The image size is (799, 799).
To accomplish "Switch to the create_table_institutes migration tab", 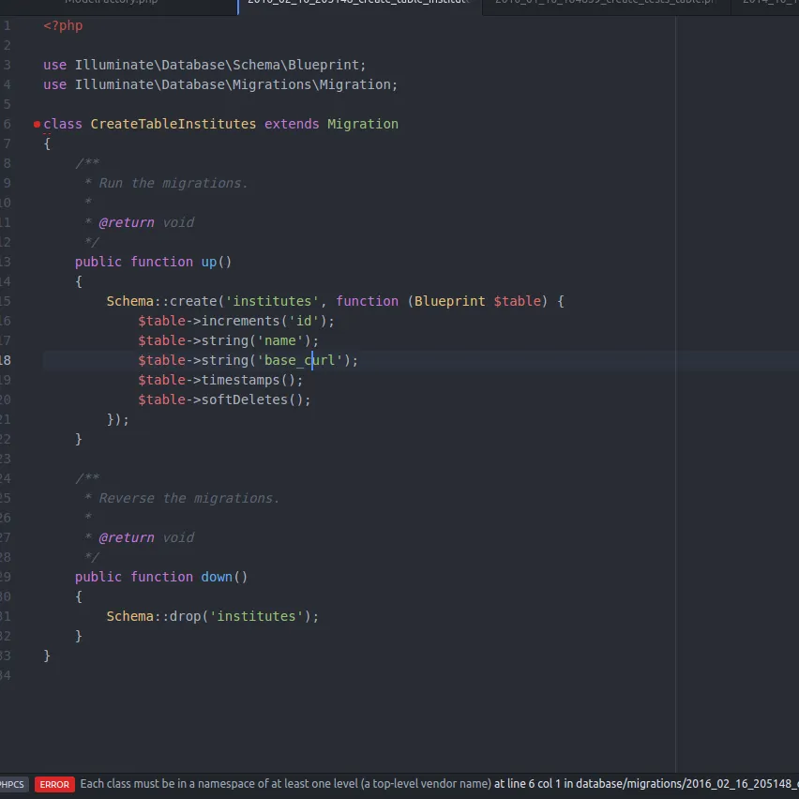I will click(x=359, y=4).
